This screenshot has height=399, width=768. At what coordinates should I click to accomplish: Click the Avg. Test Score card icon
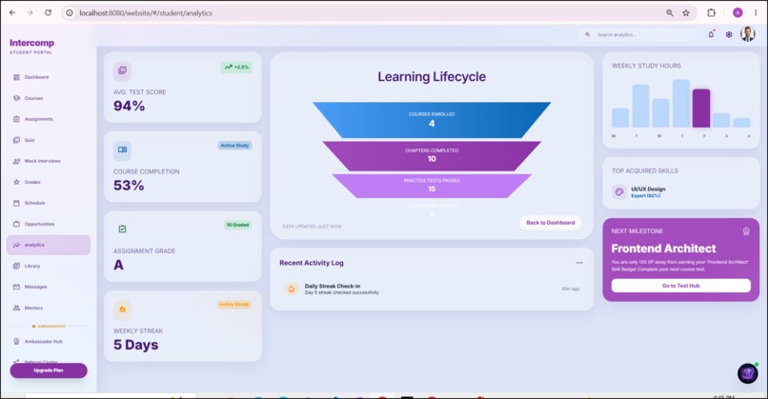click(123, 70)
